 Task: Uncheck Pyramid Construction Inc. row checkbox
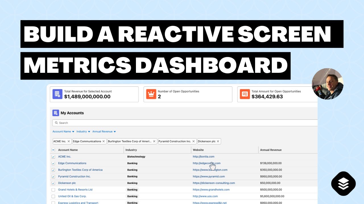(53, 177)
